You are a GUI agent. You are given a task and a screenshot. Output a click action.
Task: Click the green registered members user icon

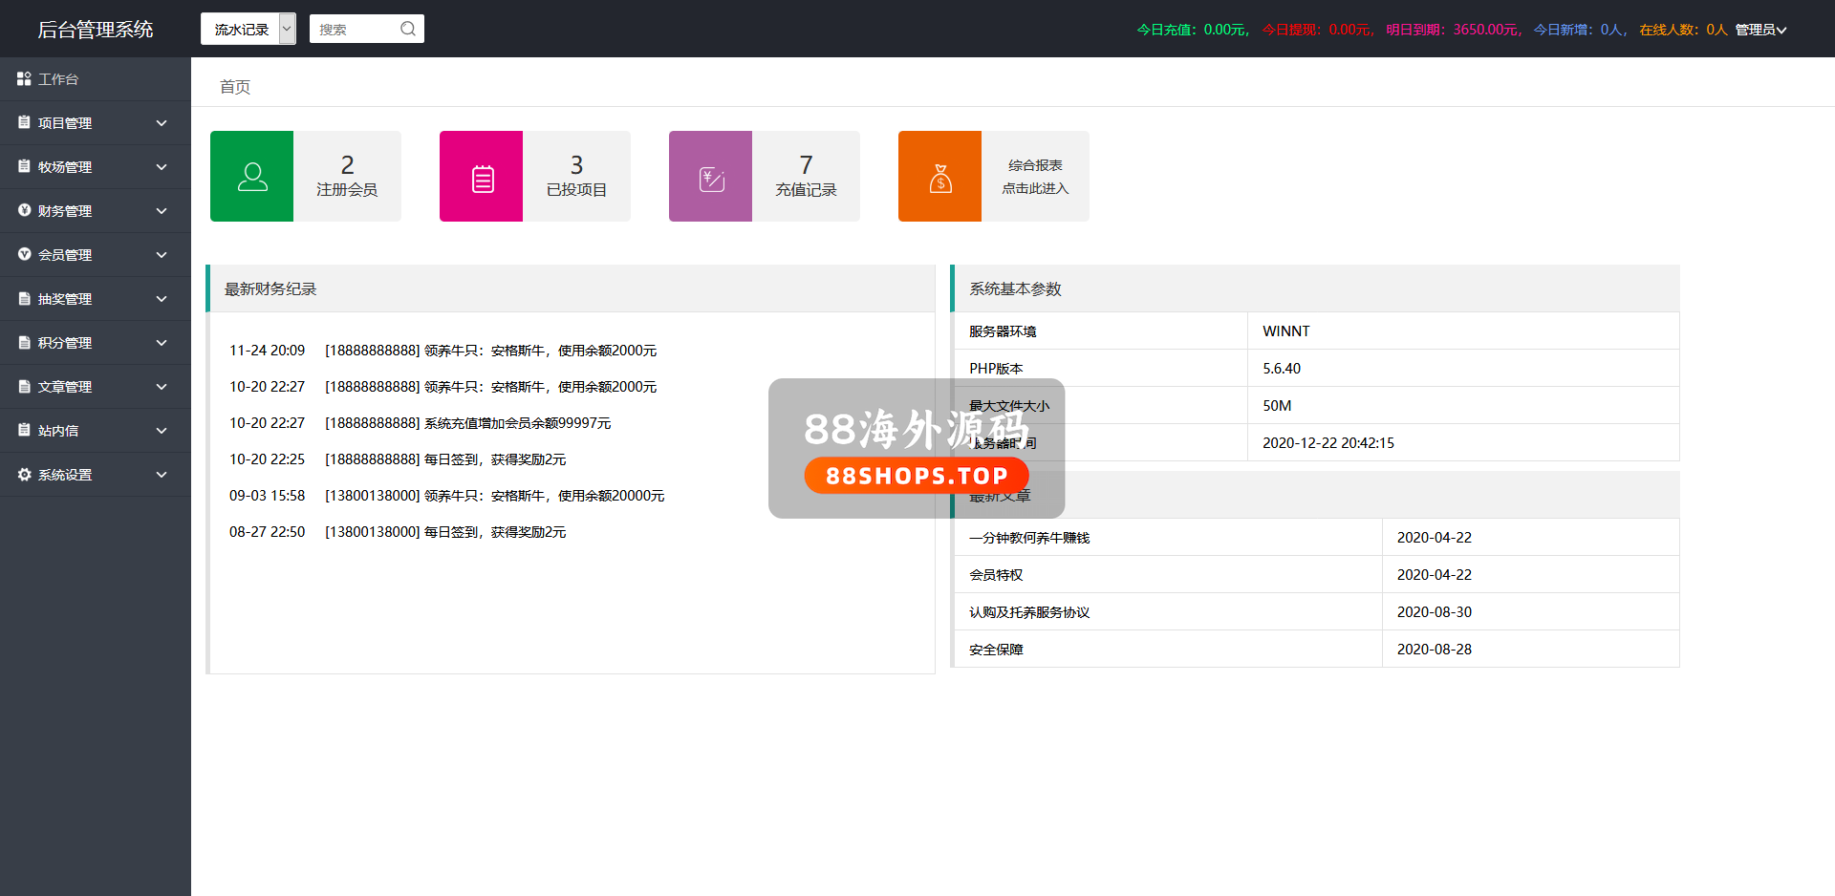[x=252, y=177]
